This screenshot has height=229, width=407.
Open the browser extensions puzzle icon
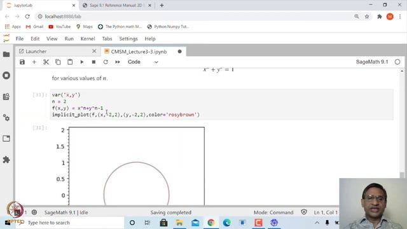380,17
